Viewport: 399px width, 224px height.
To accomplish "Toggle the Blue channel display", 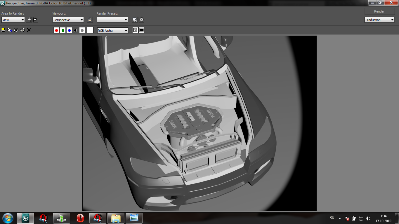I will coord(69,30).
